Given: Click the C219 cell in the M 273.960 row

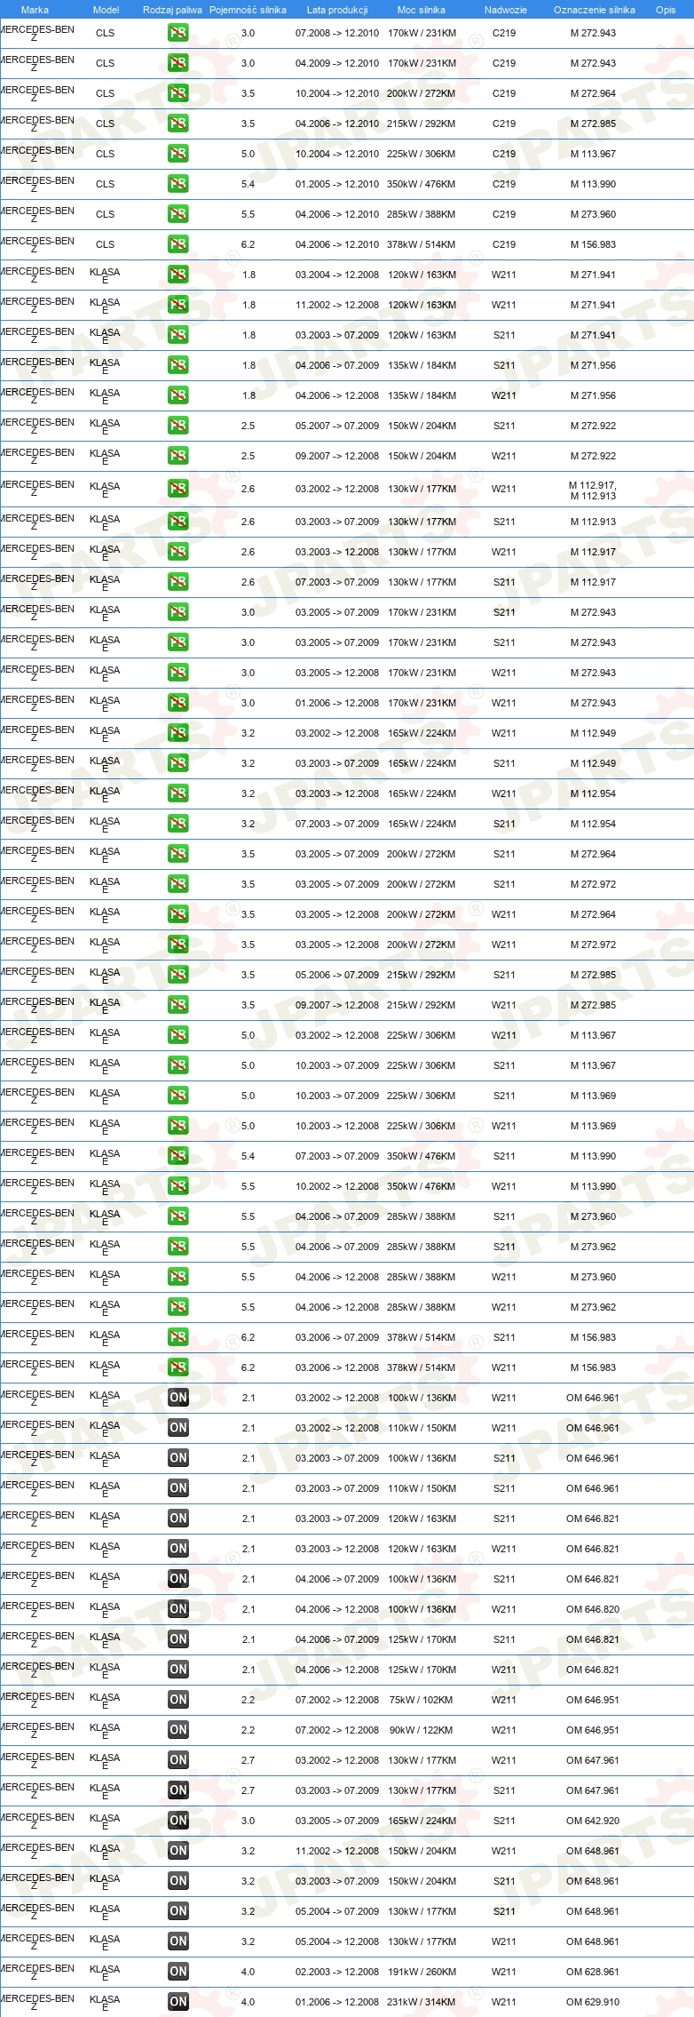Looking at the screenshot, I should (x=504, y=214).
